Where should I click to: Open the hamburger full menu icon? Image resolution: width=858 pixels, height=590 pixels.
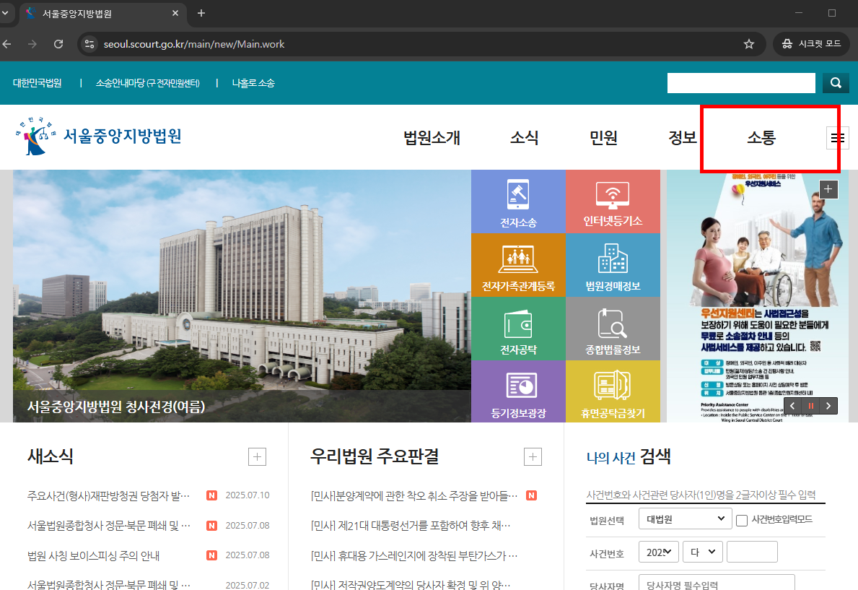(837, 137)
